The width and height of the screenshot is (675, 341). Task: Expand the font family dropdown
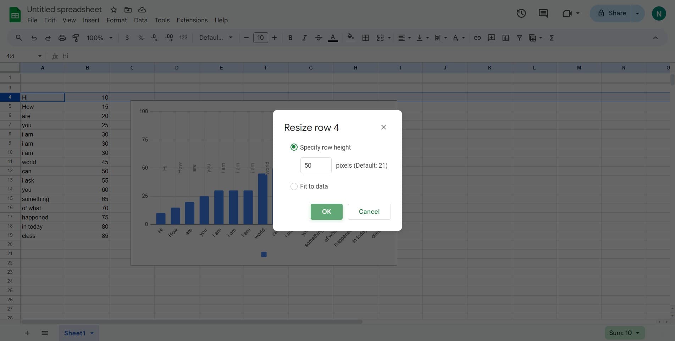point(216,38)
